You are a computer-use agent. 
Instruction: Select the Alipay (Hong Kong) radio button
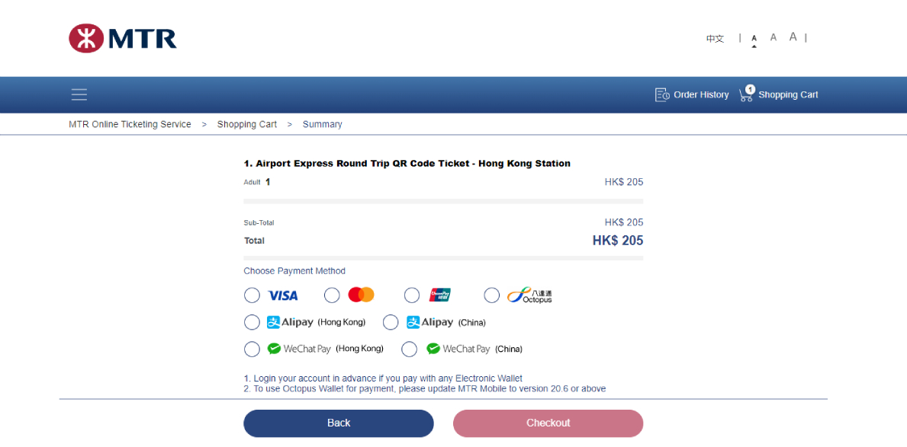click(x=252, y=322)
